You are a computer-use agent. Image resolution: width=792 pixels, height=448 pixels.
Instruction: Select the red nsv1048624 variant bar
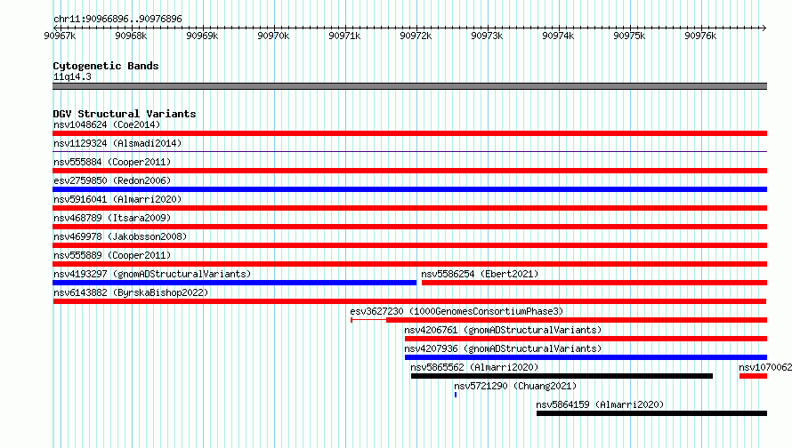[x=409, y=133]
